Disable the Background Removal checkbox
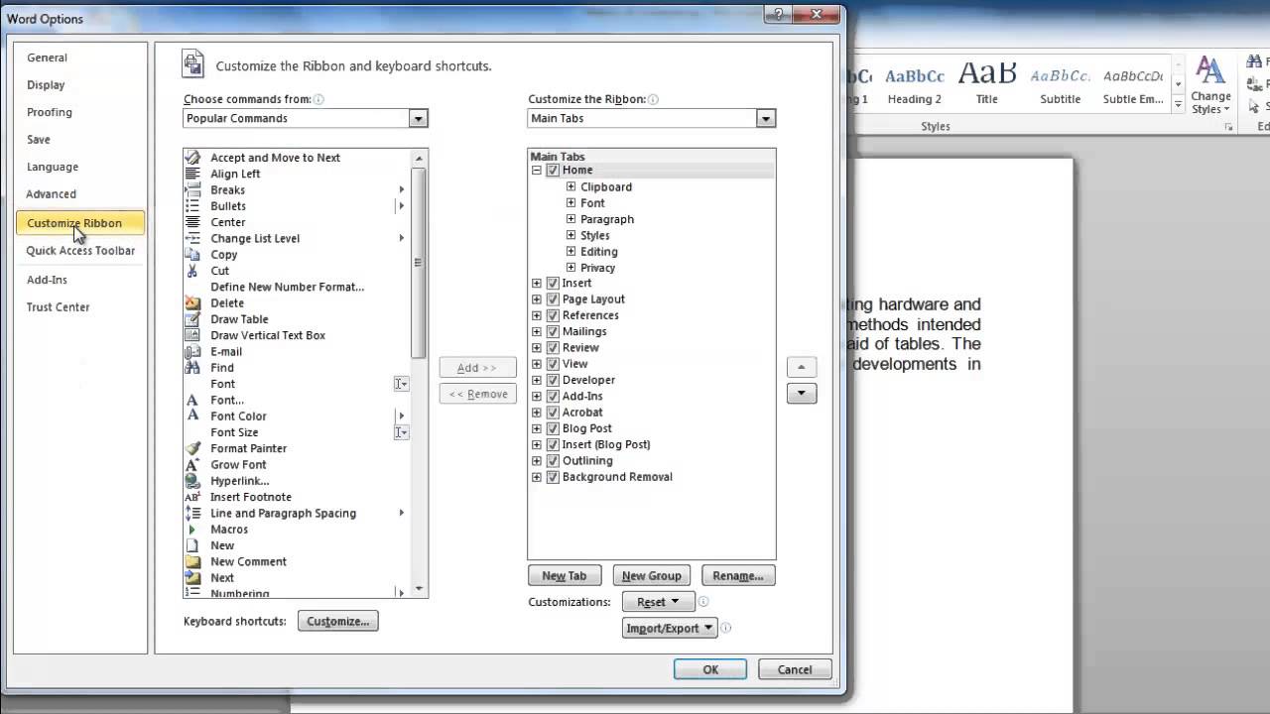1270x714 pixels. click(553, 477)
